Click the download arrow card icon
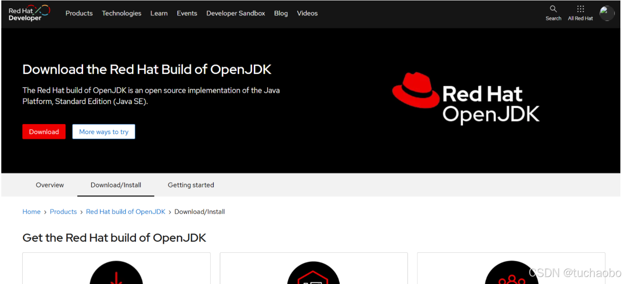The width and height of the screenshot is (623, 284). (x=116, y=273)
